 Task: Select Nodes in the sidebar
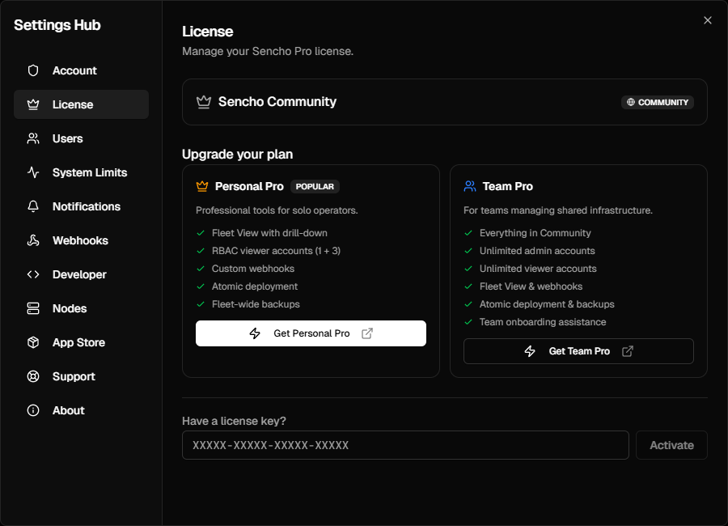pyautogui.click(x=81, y=308)
